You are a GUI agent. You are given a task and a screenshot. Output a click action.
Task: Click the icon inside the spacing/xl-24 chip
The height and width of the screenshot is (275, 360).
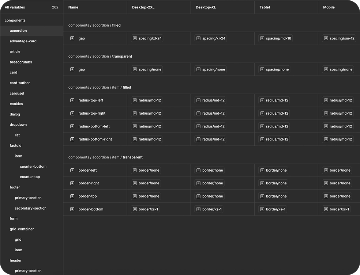tap(135, 38)
